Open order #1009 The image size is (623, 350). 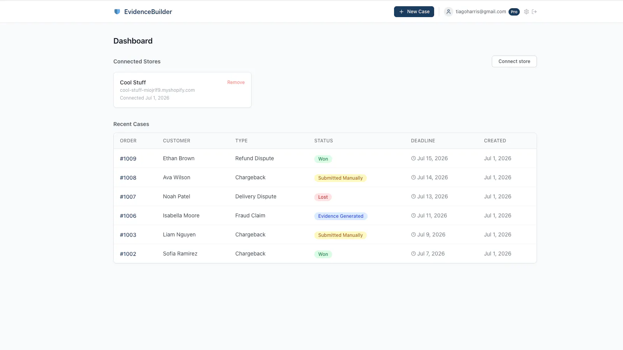point(128,159)
